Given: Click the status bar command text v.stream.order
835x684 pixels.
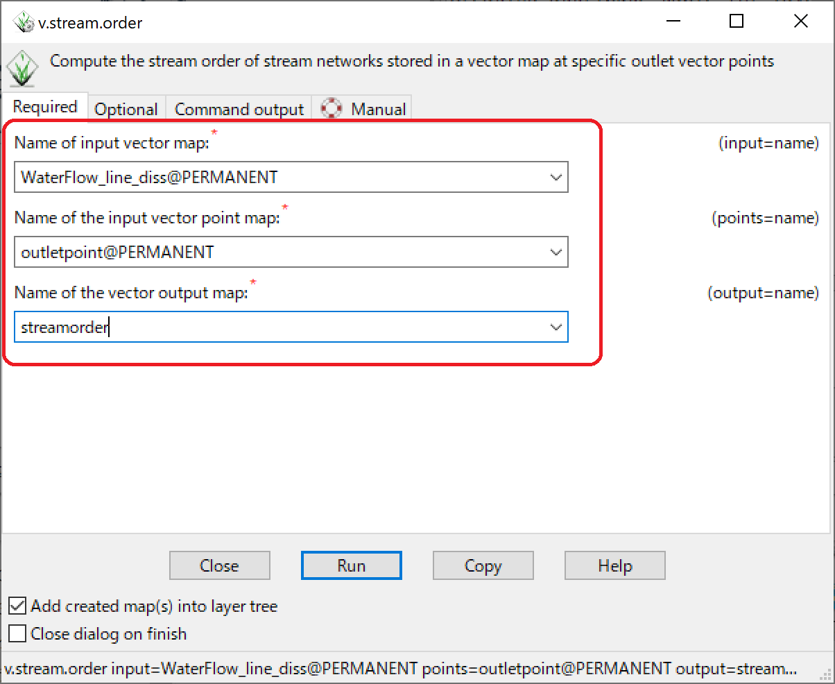Looking at the screenshot, I should pos(401,669).
